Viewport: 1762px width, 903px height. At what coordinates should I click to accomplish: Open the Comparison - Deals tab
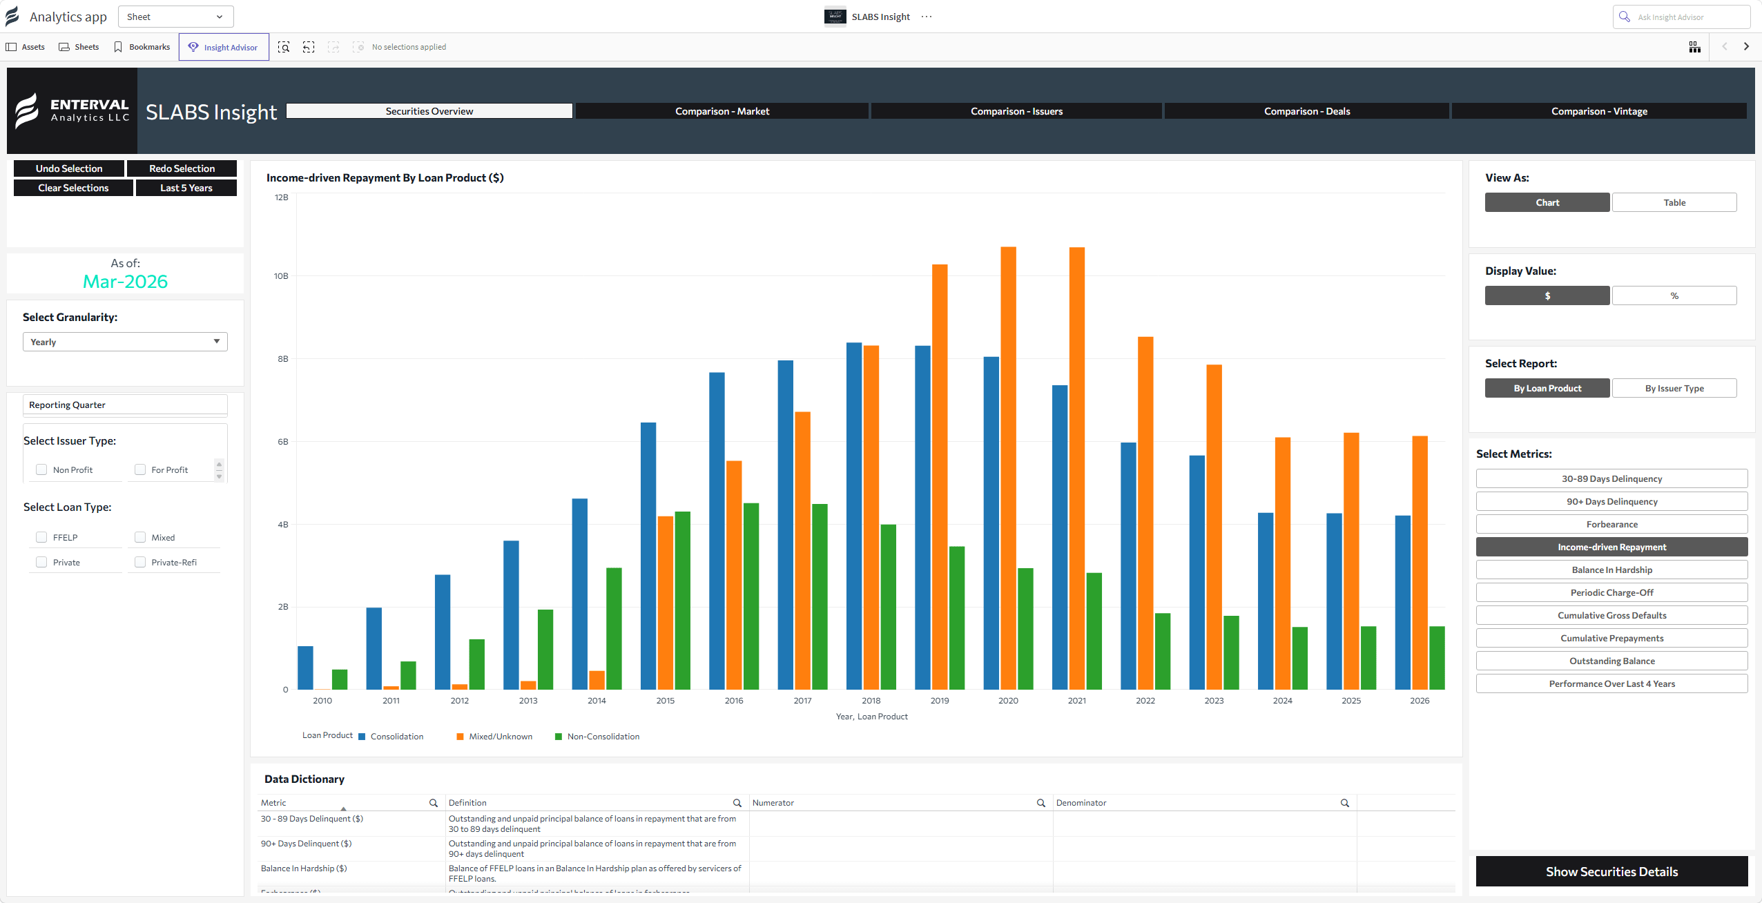coord(1307,111)
